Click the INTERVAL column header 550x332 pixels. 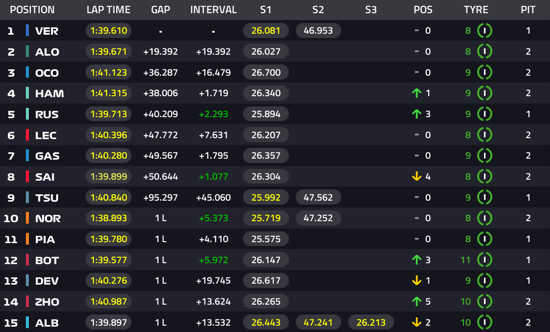pos(213,10)
